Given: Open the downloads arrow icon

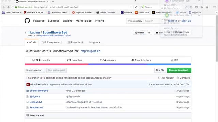Looking at the screenshot, I should click(x=202, y=7).
